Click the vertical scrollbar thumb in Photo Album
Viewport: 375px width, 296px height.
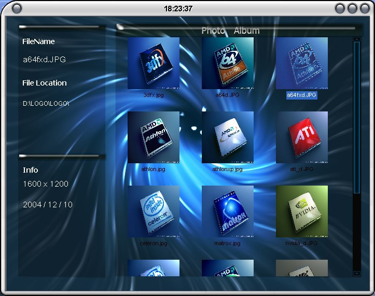pyautogui.click(x=356, y=117)
